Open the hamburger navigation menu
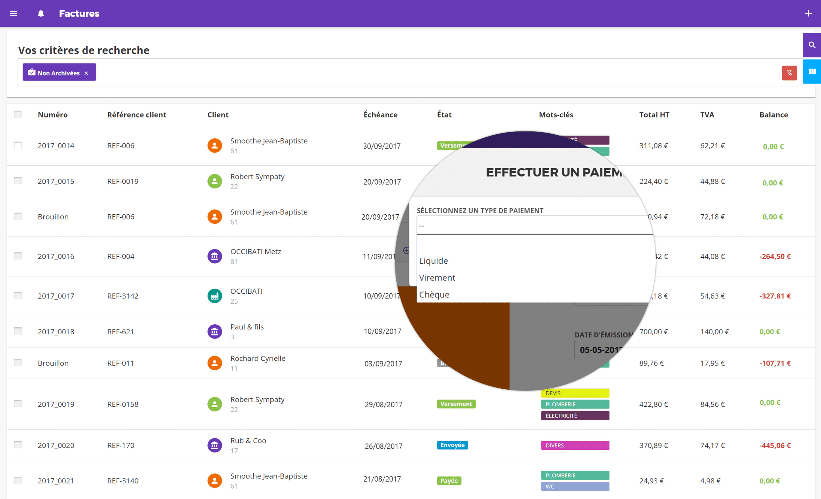The image size is (821, 499). pos(14,13)
